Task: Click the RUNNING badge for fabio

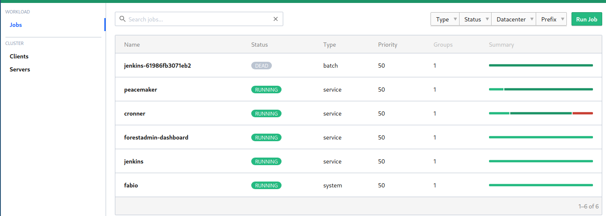Action: 266,185
